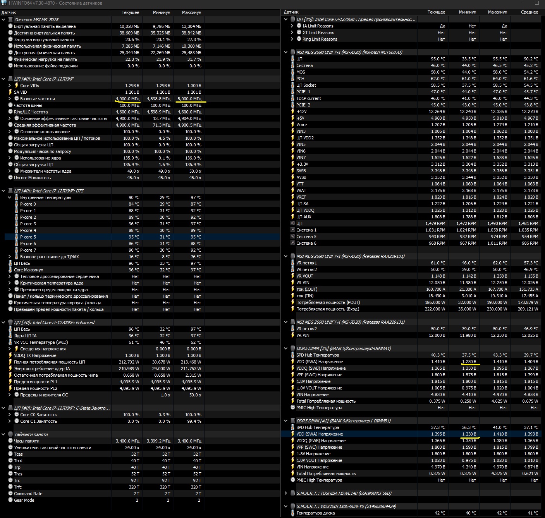Click the lightning icon next to SA VID

click(10, 92)
